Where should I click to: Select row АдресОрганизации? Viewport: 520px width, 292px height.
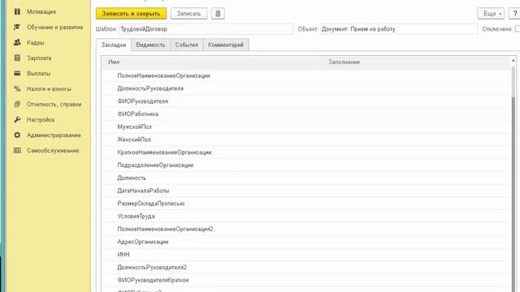click(305, 242)
